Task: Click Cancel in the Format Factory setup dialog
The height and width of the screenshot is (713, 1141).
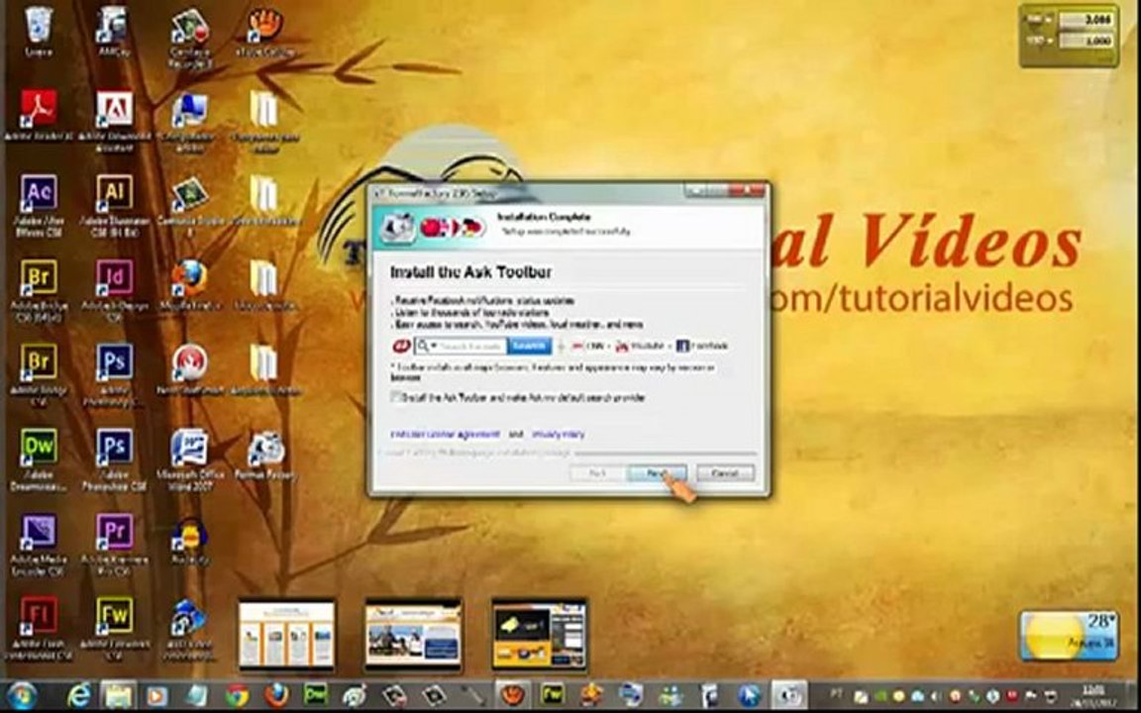Action: pyautogui.click(x=725, y=473)
